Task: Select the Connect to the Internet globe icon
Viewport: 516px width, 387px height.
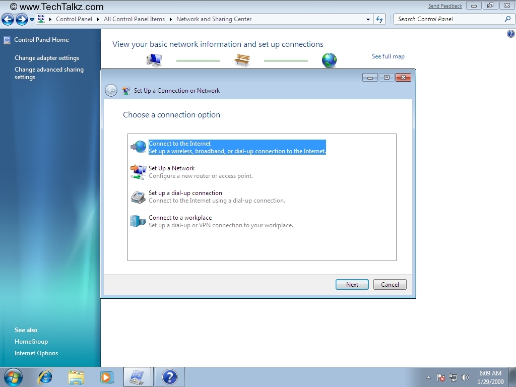Action: (x=138, y=147)
